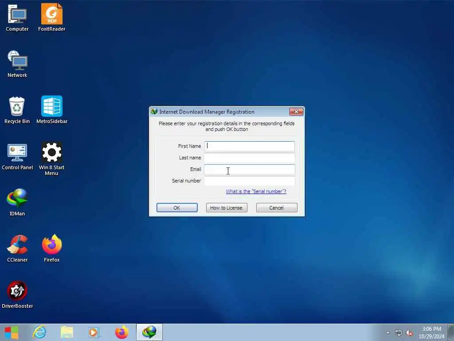Focus the First Name field
Screen dimensions: 454x341
[x=250, y=146]
